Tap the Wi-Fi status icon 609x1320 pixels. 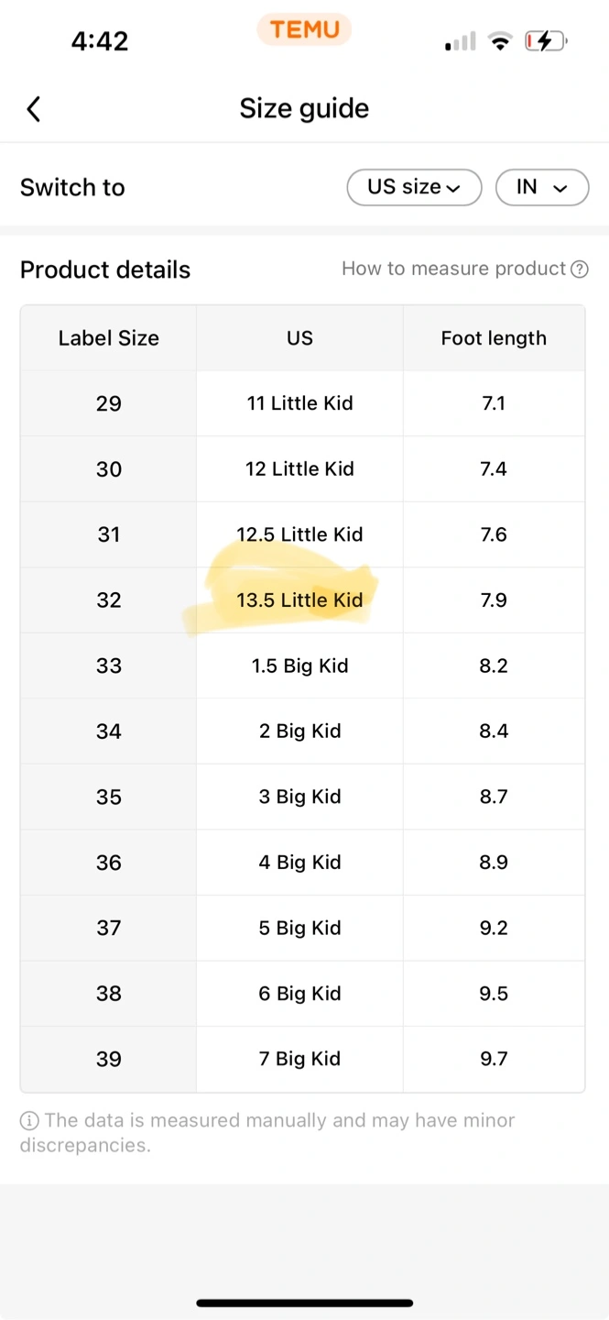pyautogui.click(x=500, y=41)
